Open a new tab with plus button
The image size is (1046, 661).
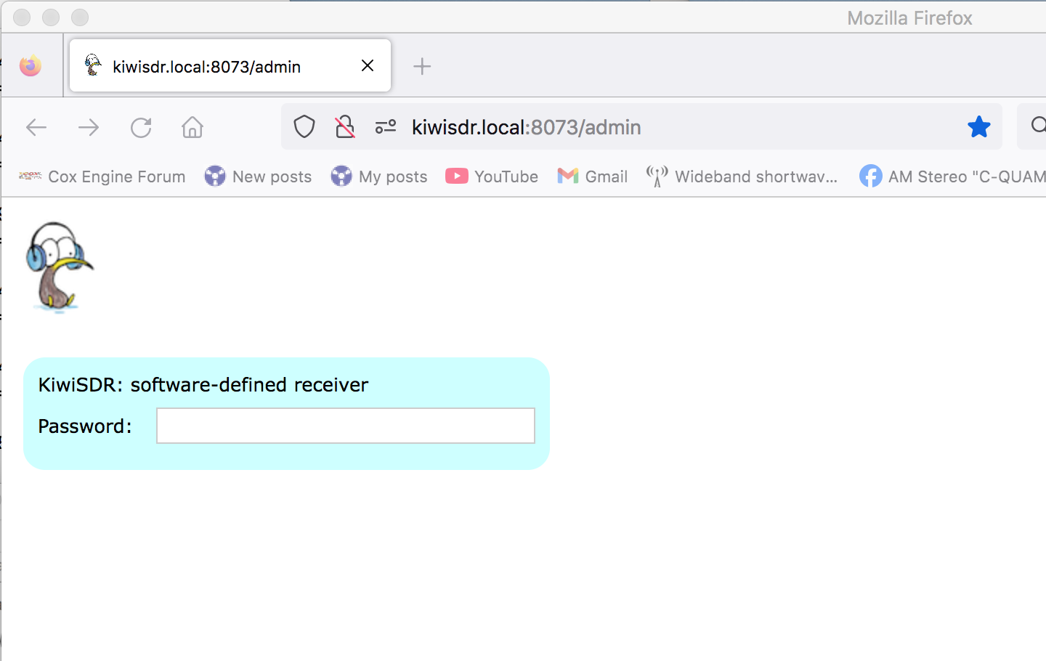click(422, 66)
